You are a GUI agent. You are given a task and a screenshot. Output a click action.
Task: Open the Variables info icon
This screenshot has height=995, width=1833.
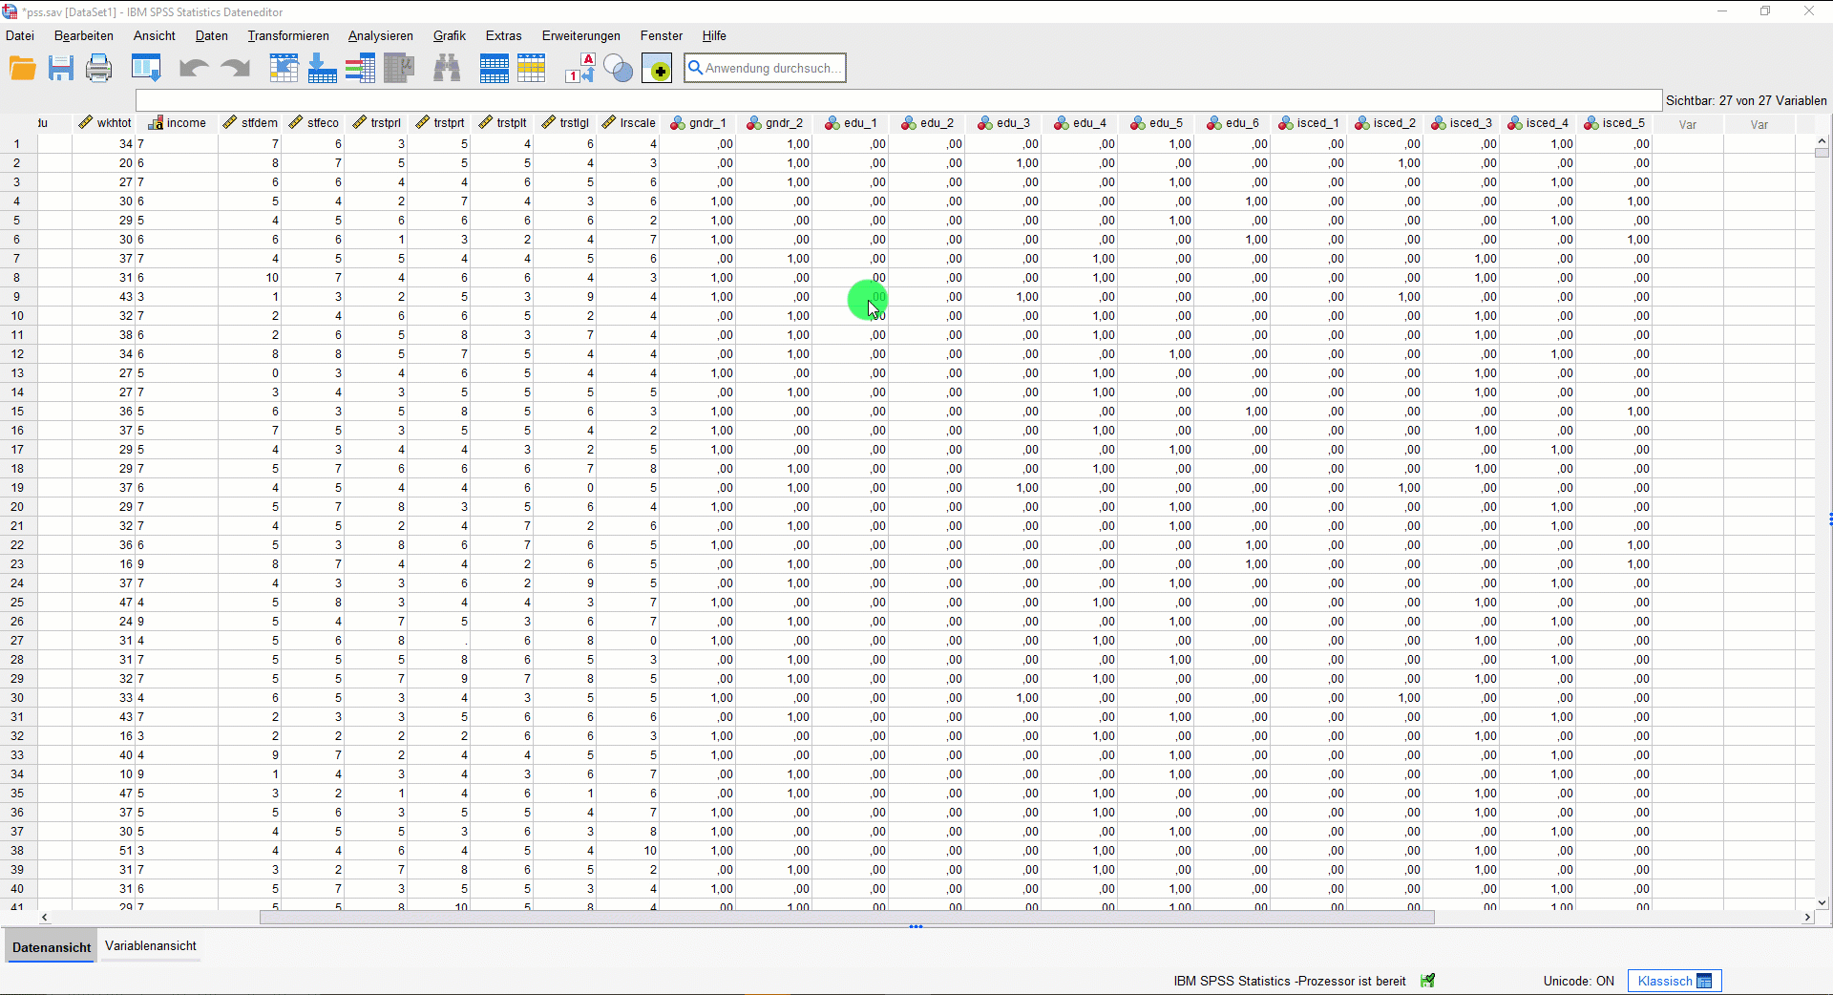[360, 69]
